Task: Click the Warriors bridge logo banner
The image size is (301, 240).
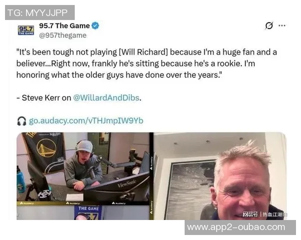Action: pos(45,150)
